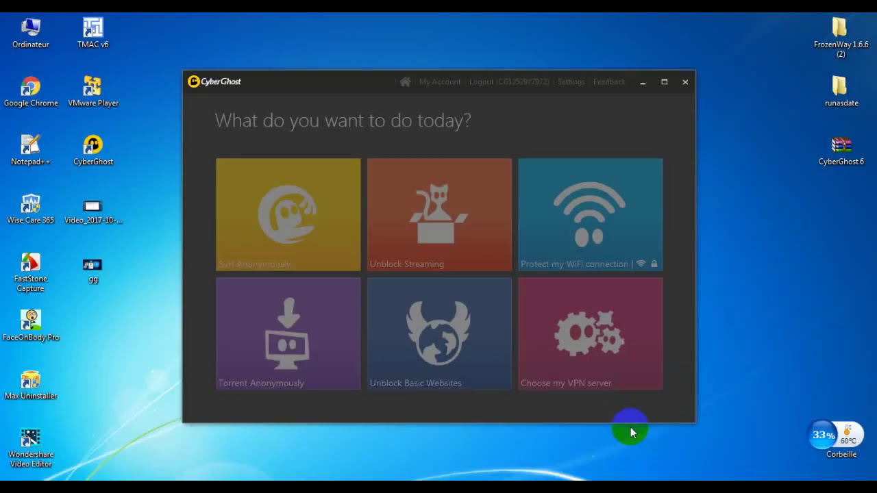
Task: Select the TMAC v6 desktop icon
Action: click(x=93, y=33)
